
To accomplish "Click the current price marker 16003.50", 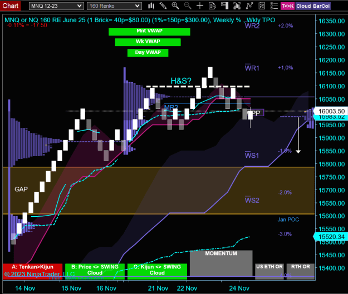I will click(x=331, y=111).
